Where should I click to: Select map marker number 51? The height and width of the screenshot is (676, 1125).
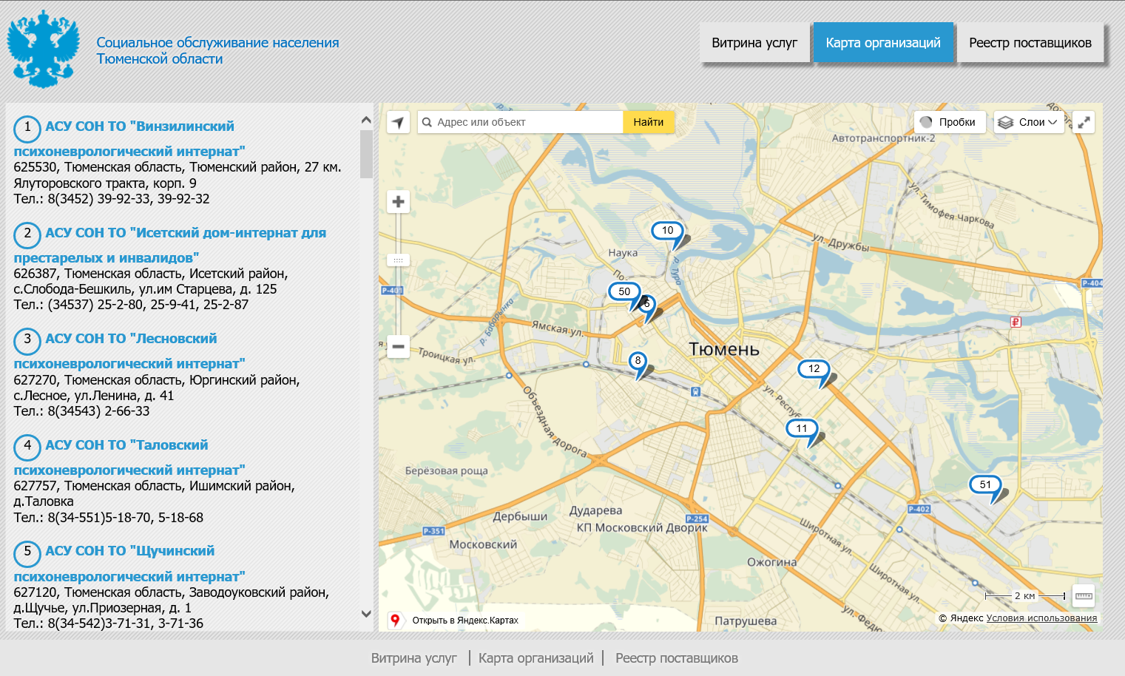[x=985, y=484]
